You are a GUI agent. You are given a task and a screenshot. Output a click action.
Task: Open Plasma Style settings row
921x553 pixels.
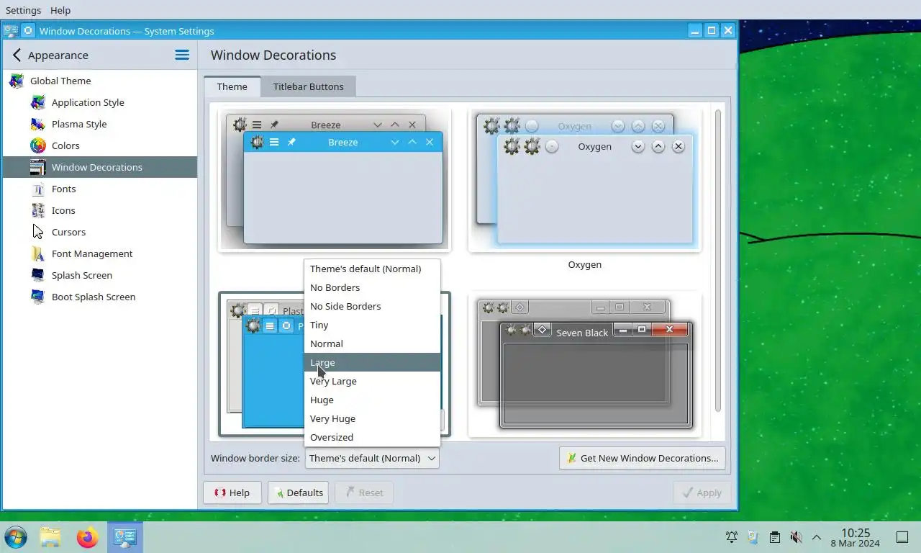point(100,124)
